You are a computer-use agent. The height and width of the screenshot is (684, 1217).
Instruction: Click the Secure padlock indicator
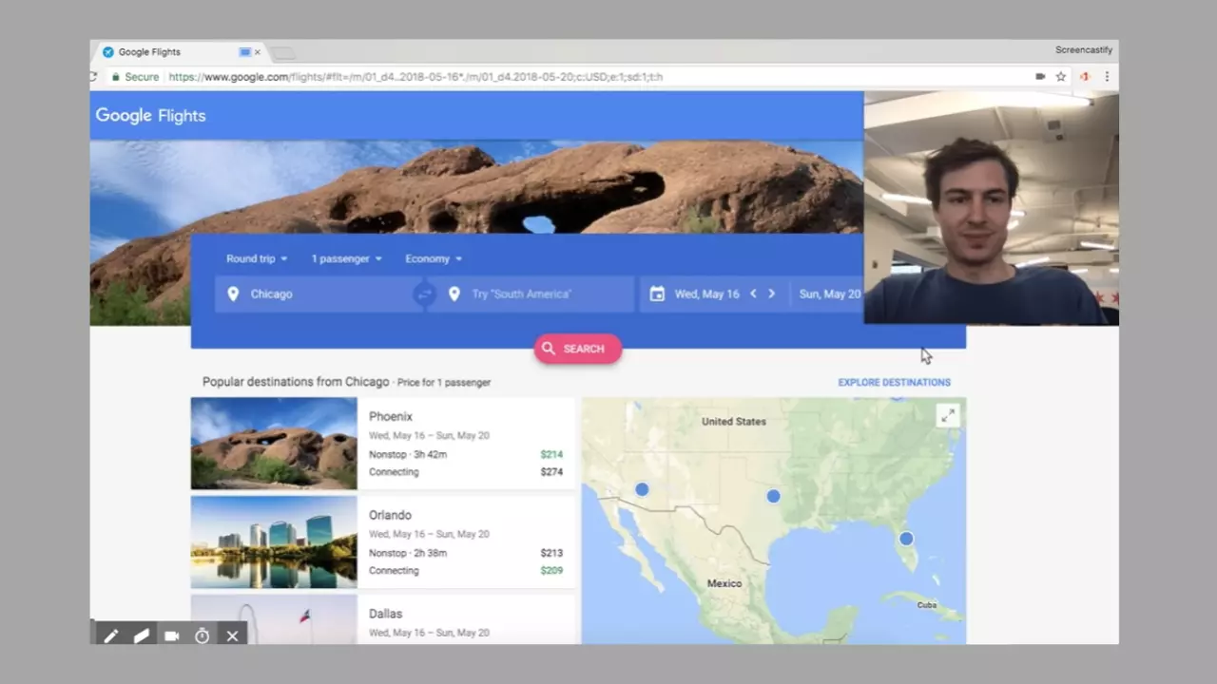point(135,77)
